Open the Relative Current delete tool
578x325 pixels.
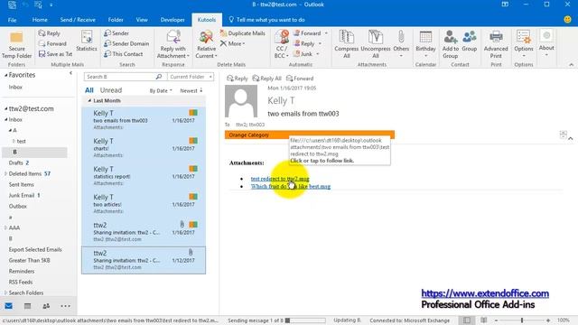(206, 44)
